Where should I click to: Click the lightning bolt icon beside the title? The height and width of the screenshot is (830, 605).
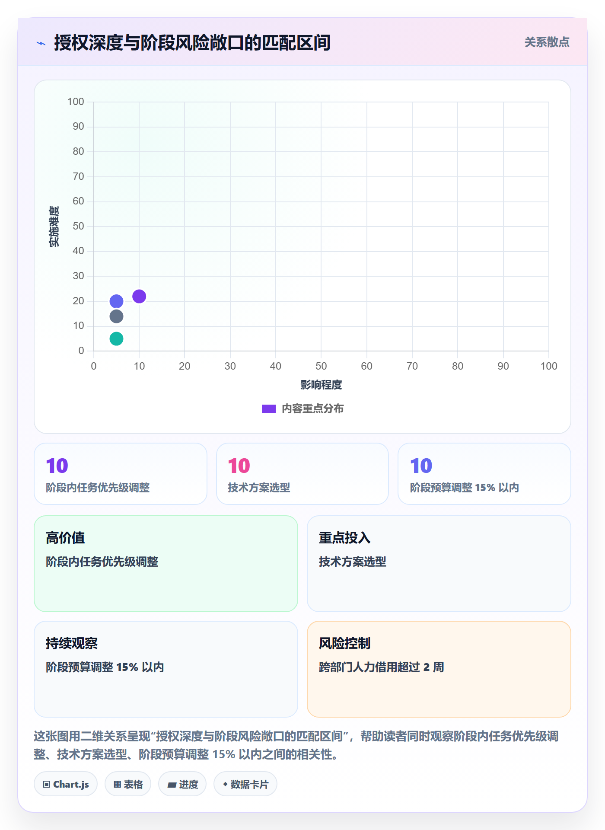pyautogui.click(x=41, y=43)
